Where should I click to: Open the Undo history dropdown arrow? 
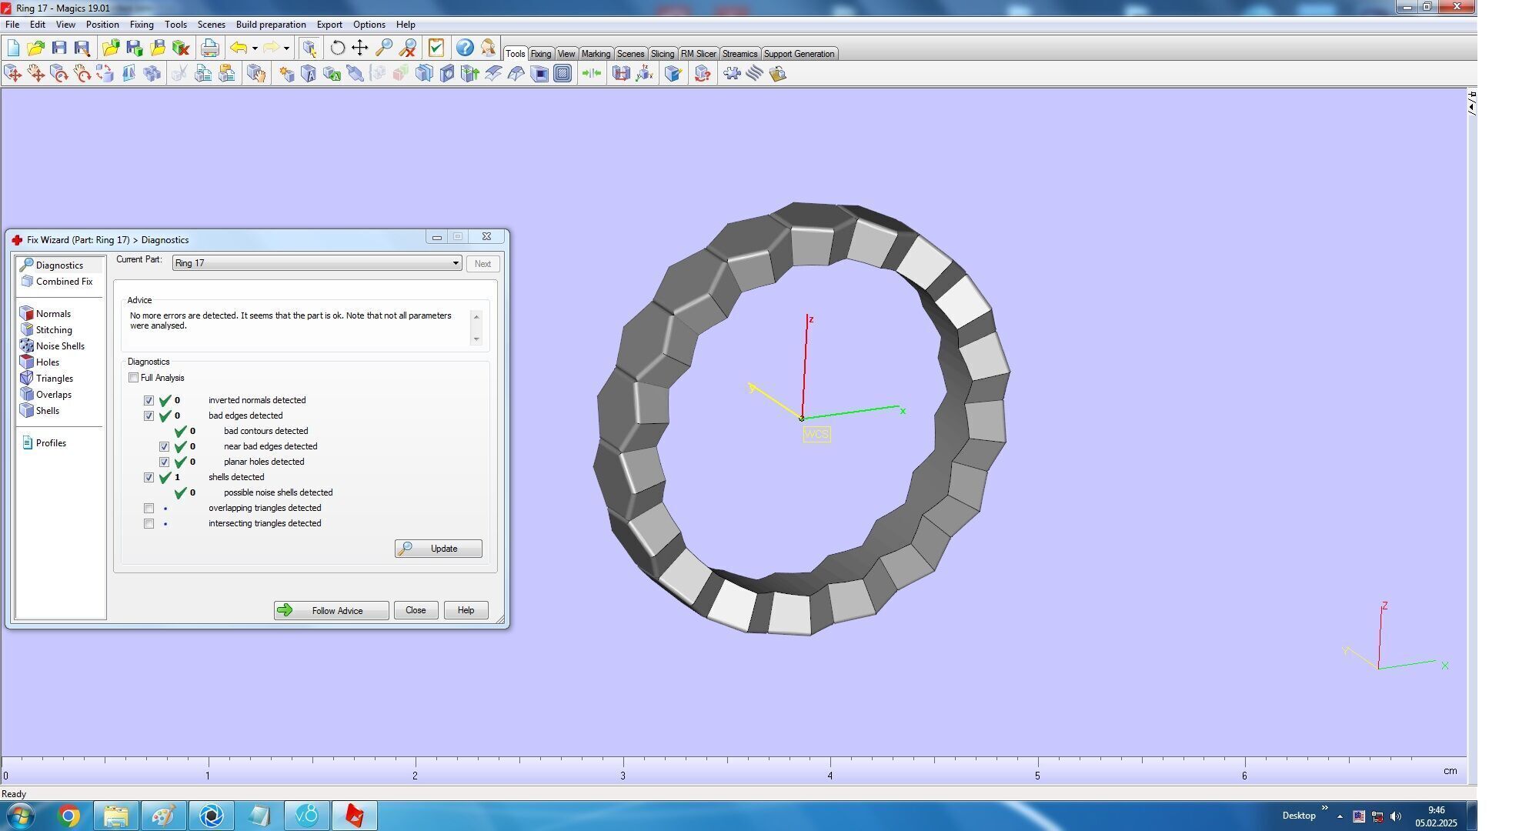click(255, 48)
